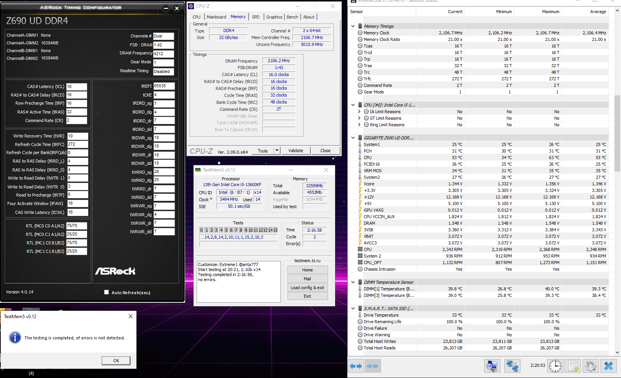
Task: Open the Bench tab in CPU-Z
Action: coord(293,17)
